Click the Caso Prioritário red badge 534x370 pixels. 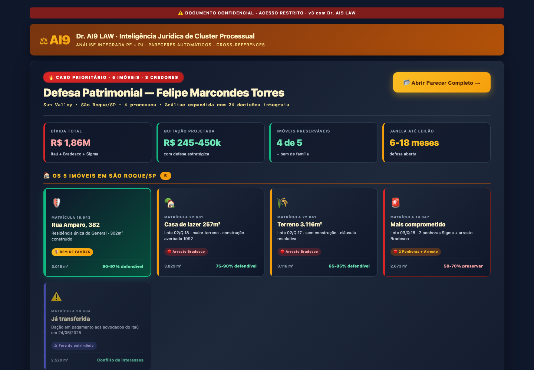[113, 77]
